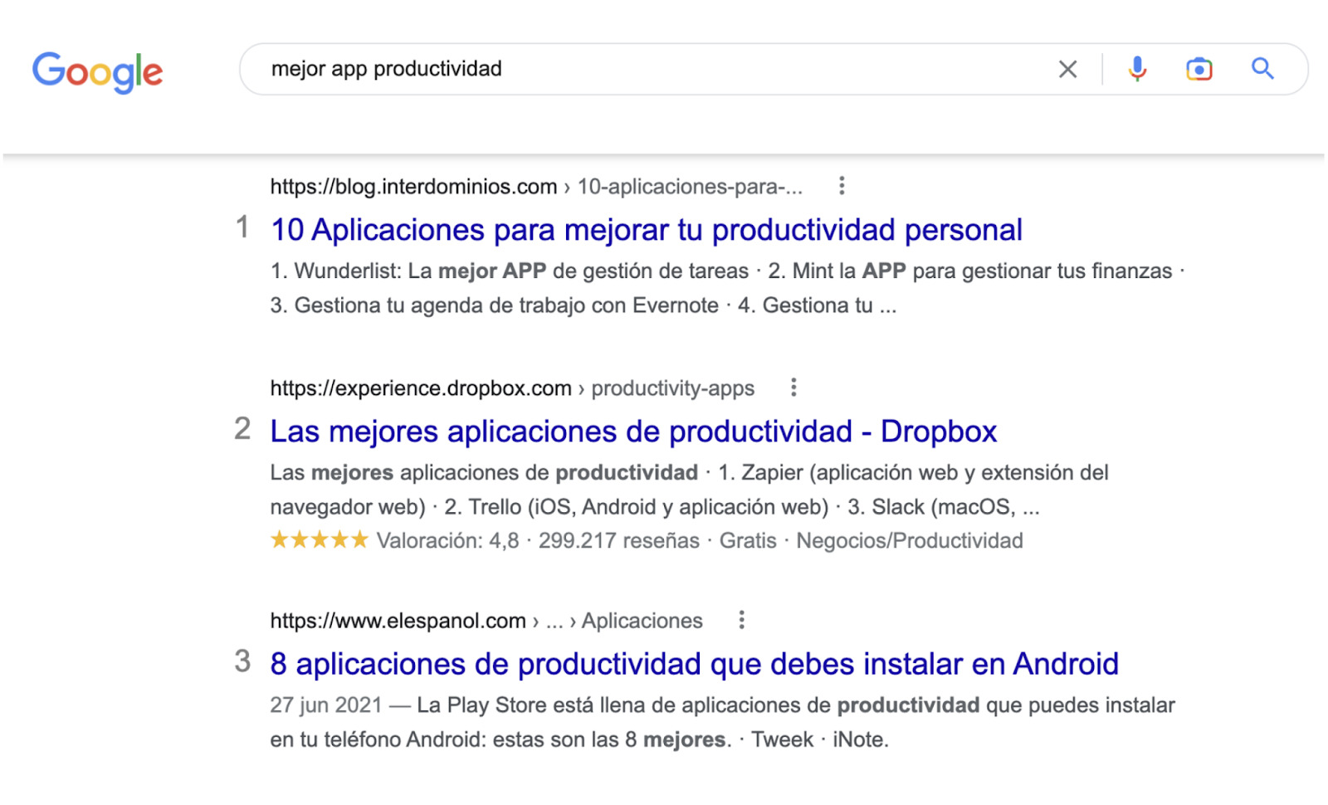The height and width of the screenshot is (805, 1328).
Task: Click the five-star rating on Dropbox result
Action: pos(319,540)
